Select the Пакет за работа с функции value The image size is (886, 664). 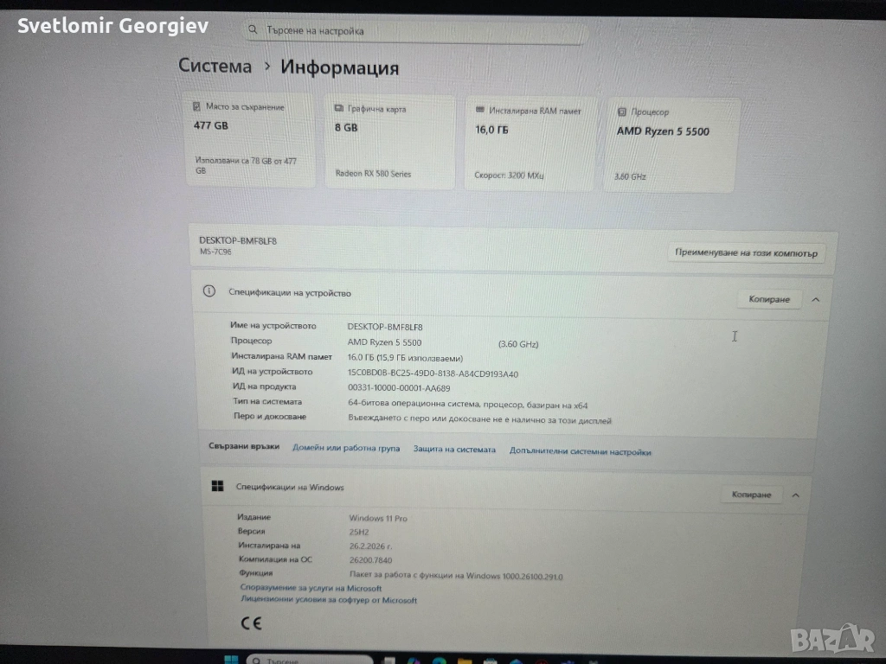(x=456, y=575)
